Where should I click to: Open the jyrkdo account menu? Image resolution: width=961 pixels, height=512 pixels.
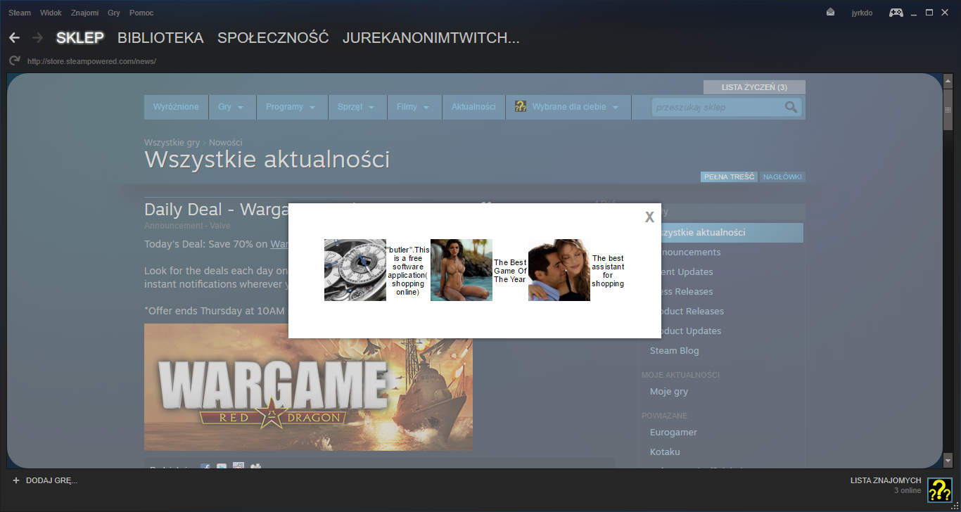(862, 13)
